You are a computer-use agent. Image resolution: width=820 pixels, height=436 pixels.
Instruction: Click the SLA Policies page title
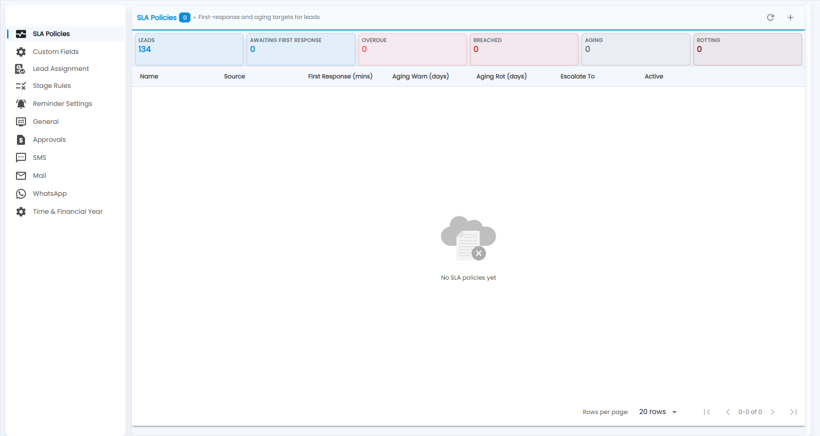156,17
